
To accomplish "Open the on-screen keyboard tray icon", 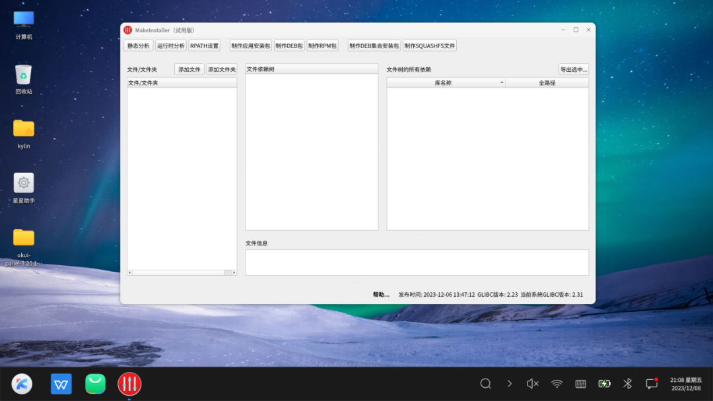I will pos(581,383).
